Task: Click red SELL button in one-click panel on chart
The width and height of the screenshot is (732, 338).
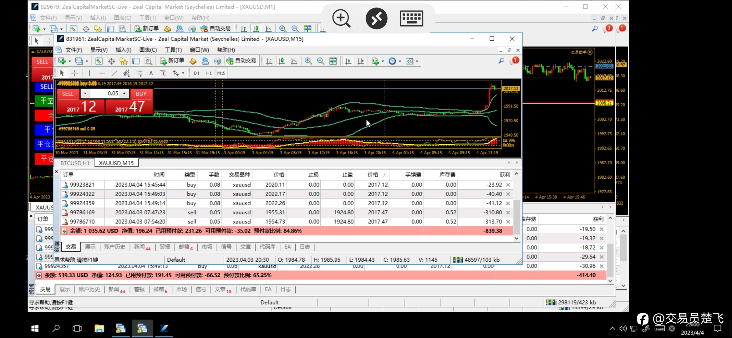Action: coord(68,94)
